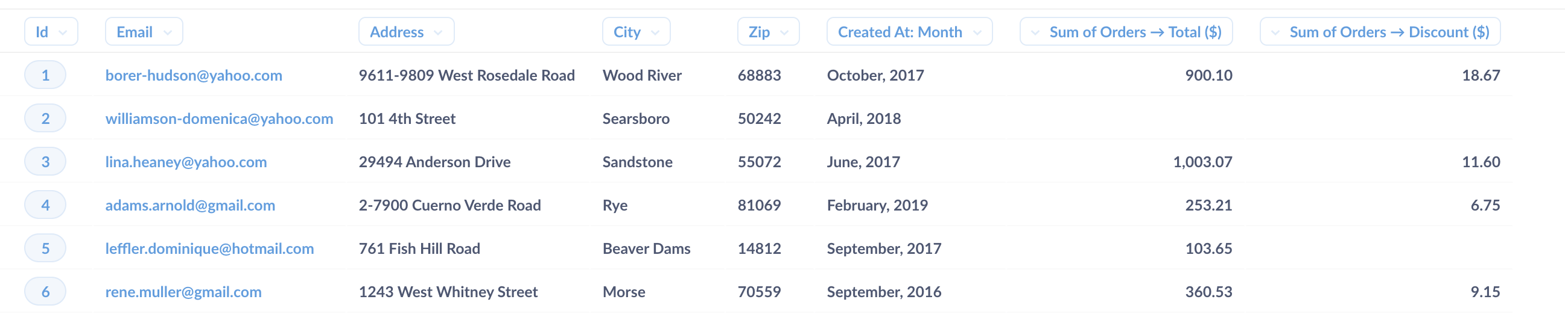Click williamson-domenica@yahoo.com email link
The height and width of the screenshot is (314, 1565).
(x=220, y=119)
